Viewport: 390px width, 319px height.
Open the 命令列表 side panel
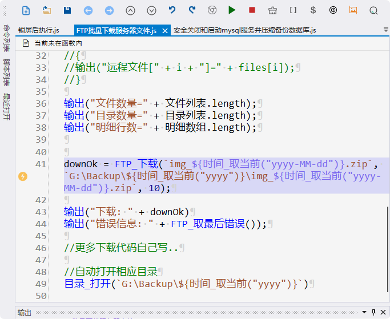pos(6,39)
